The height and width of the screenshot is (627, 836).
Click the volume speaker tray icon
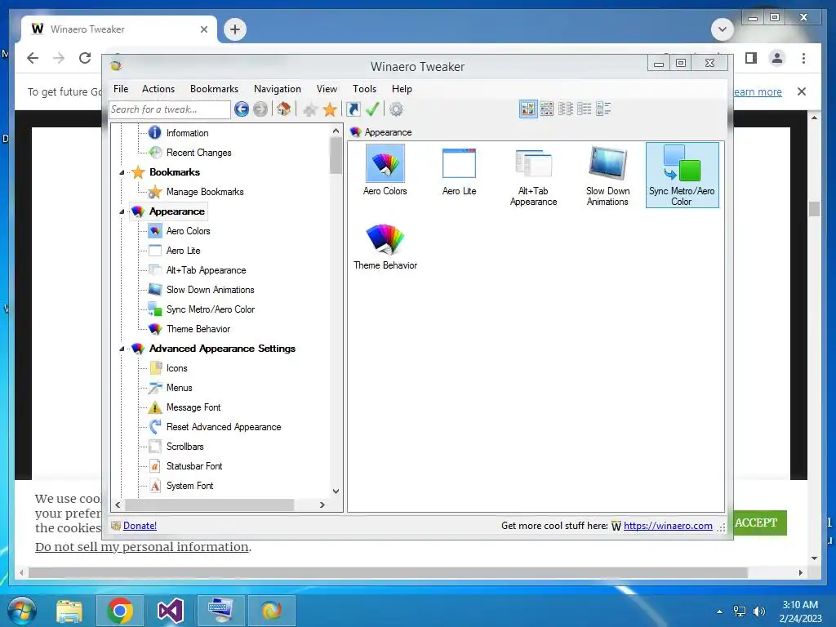pyautogui.click(x=758, y=611)
